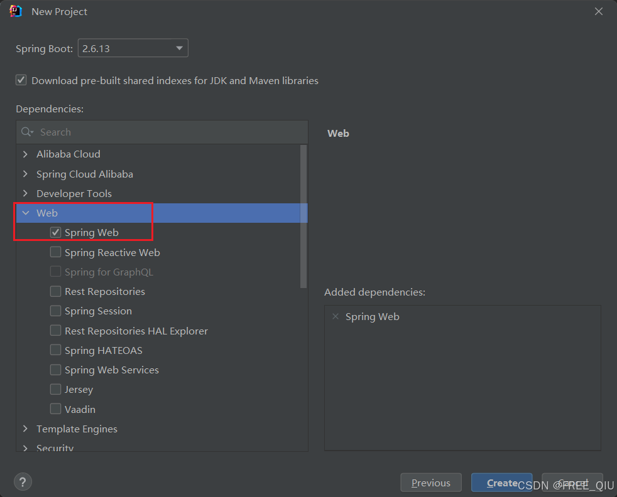
Task: Tick the Rest Repositories checkbox
Action: click(x=55, y=291)
